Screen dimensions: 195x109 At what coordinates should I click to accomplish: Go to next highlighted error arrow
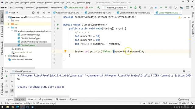[x=189, y=18]
